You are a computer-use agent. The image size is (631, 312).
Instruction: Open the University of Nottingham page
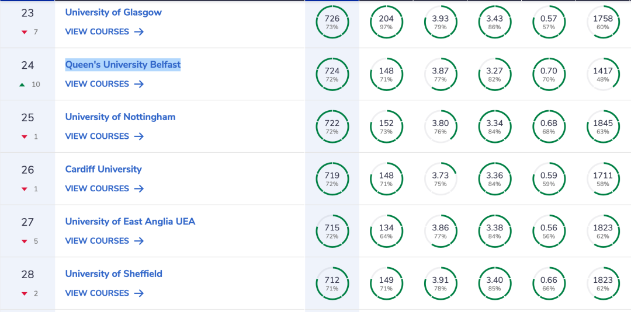point(120,117)
